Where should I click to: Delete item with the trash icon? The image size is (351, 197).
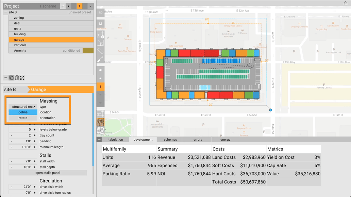pos(17,78)
